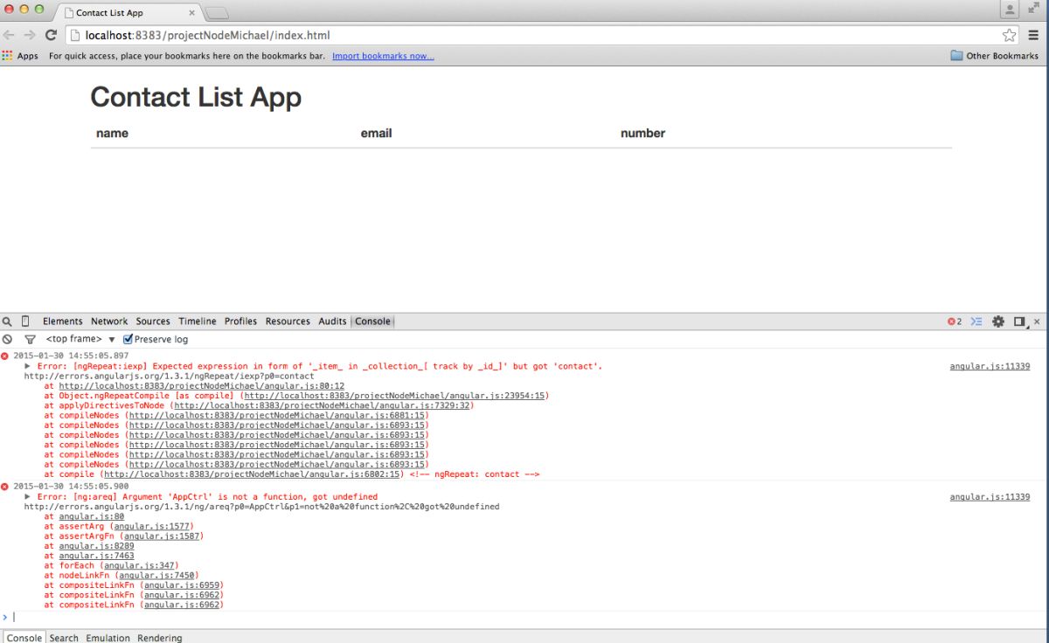Viewport: 1049px width, 643px height.
Task: Toggle the Preserve log checkbox
Action: (x=129, y=339)
